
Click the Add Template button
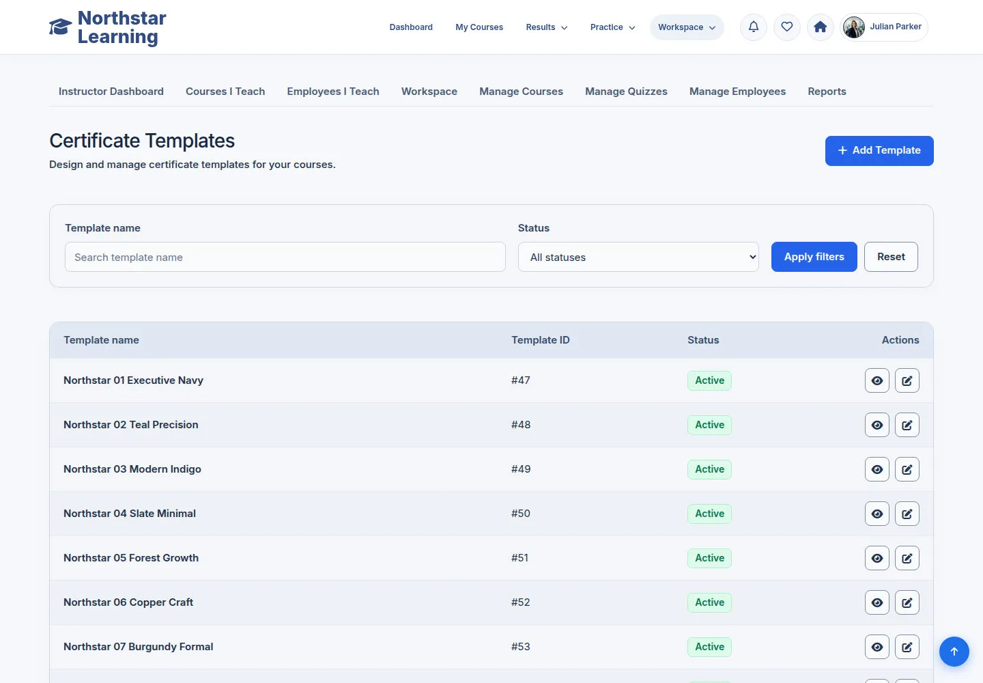pos(879,150)
